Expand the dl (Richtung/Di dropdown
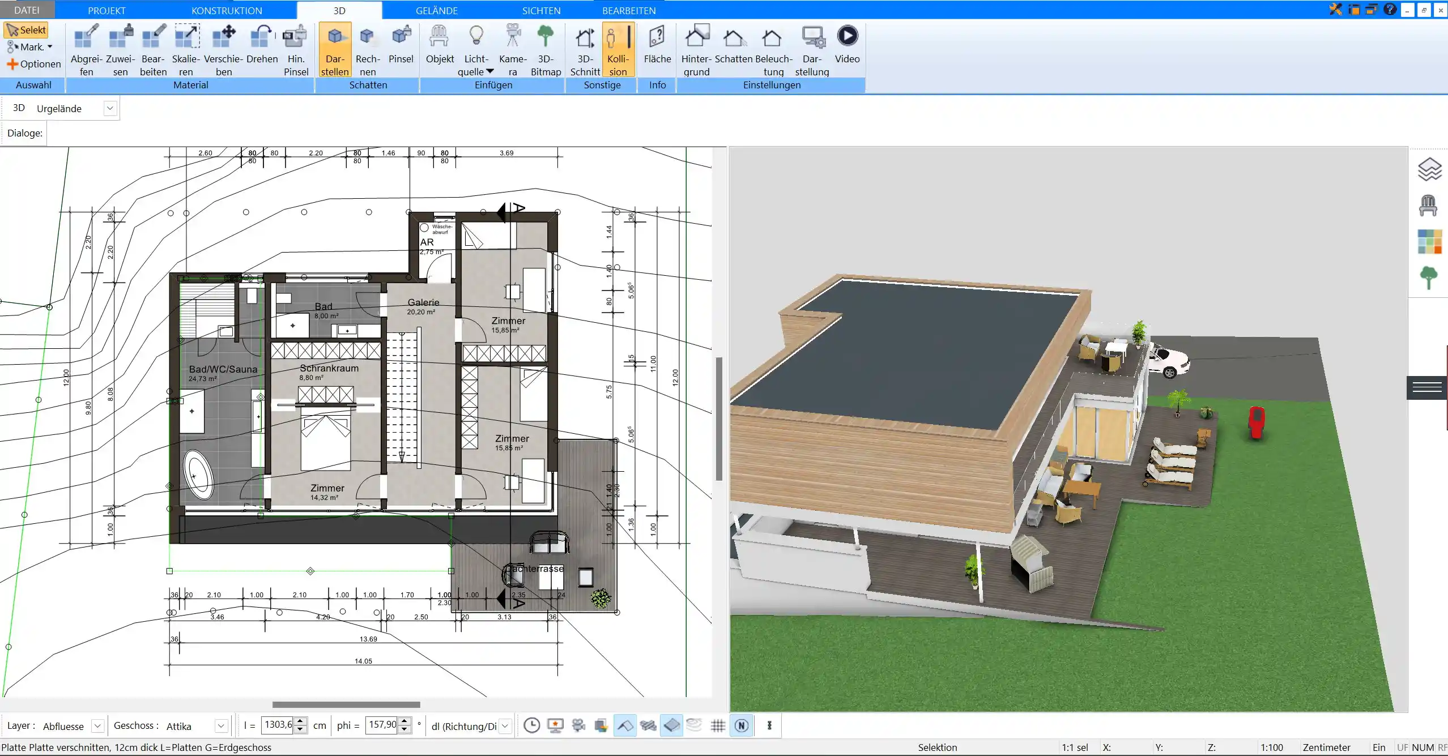 [505, 726]
